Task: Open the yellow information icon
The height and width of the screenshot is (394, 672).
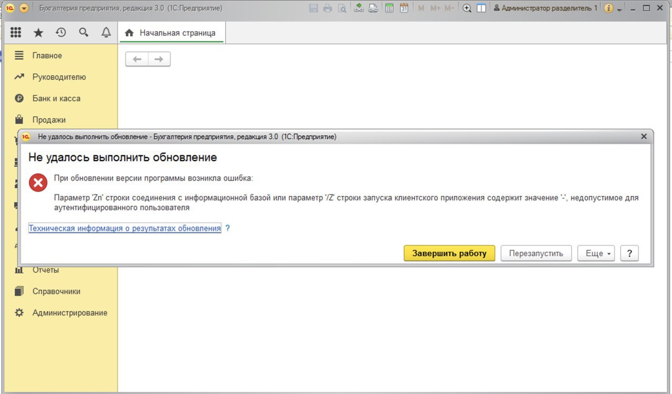Action: (608, 8)
